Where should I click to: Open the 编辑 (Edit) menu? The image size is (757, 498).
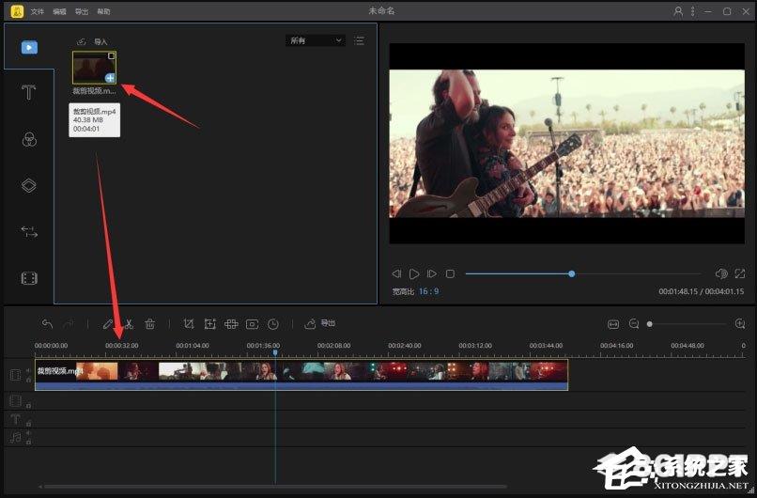(x=59, y=11)
